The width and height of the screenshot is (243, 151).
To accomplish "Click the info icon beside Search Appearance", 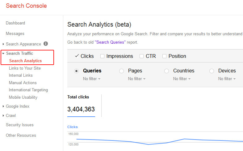I will (x=46, y=44).
